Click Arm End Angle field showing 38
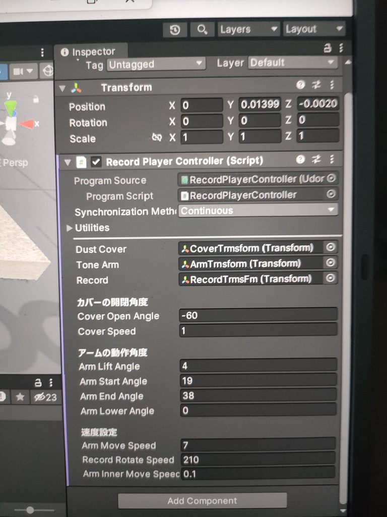387x517 pixels. tap(259, 395)
